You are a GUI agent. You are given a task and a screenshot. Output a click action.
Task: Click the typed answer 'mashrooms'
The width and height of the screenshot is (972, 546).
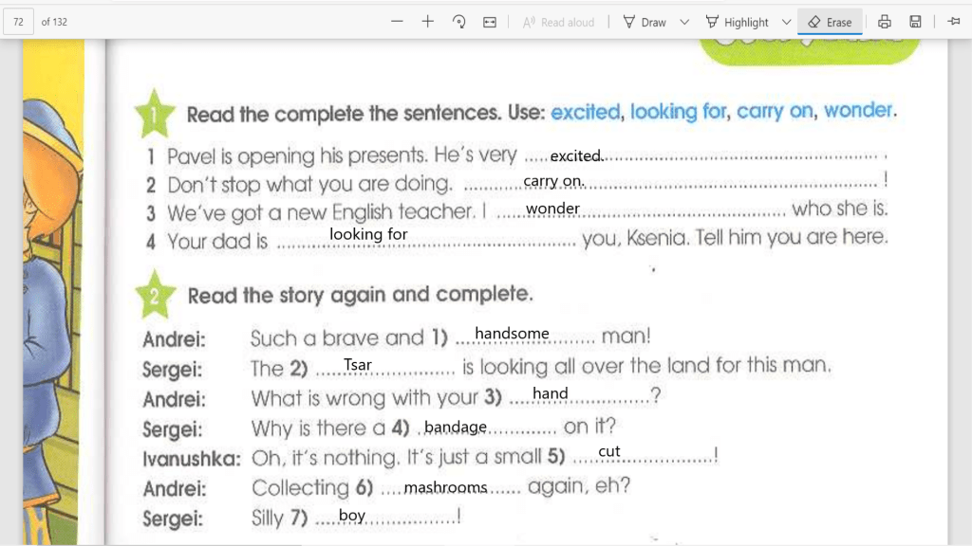point(445,488)
